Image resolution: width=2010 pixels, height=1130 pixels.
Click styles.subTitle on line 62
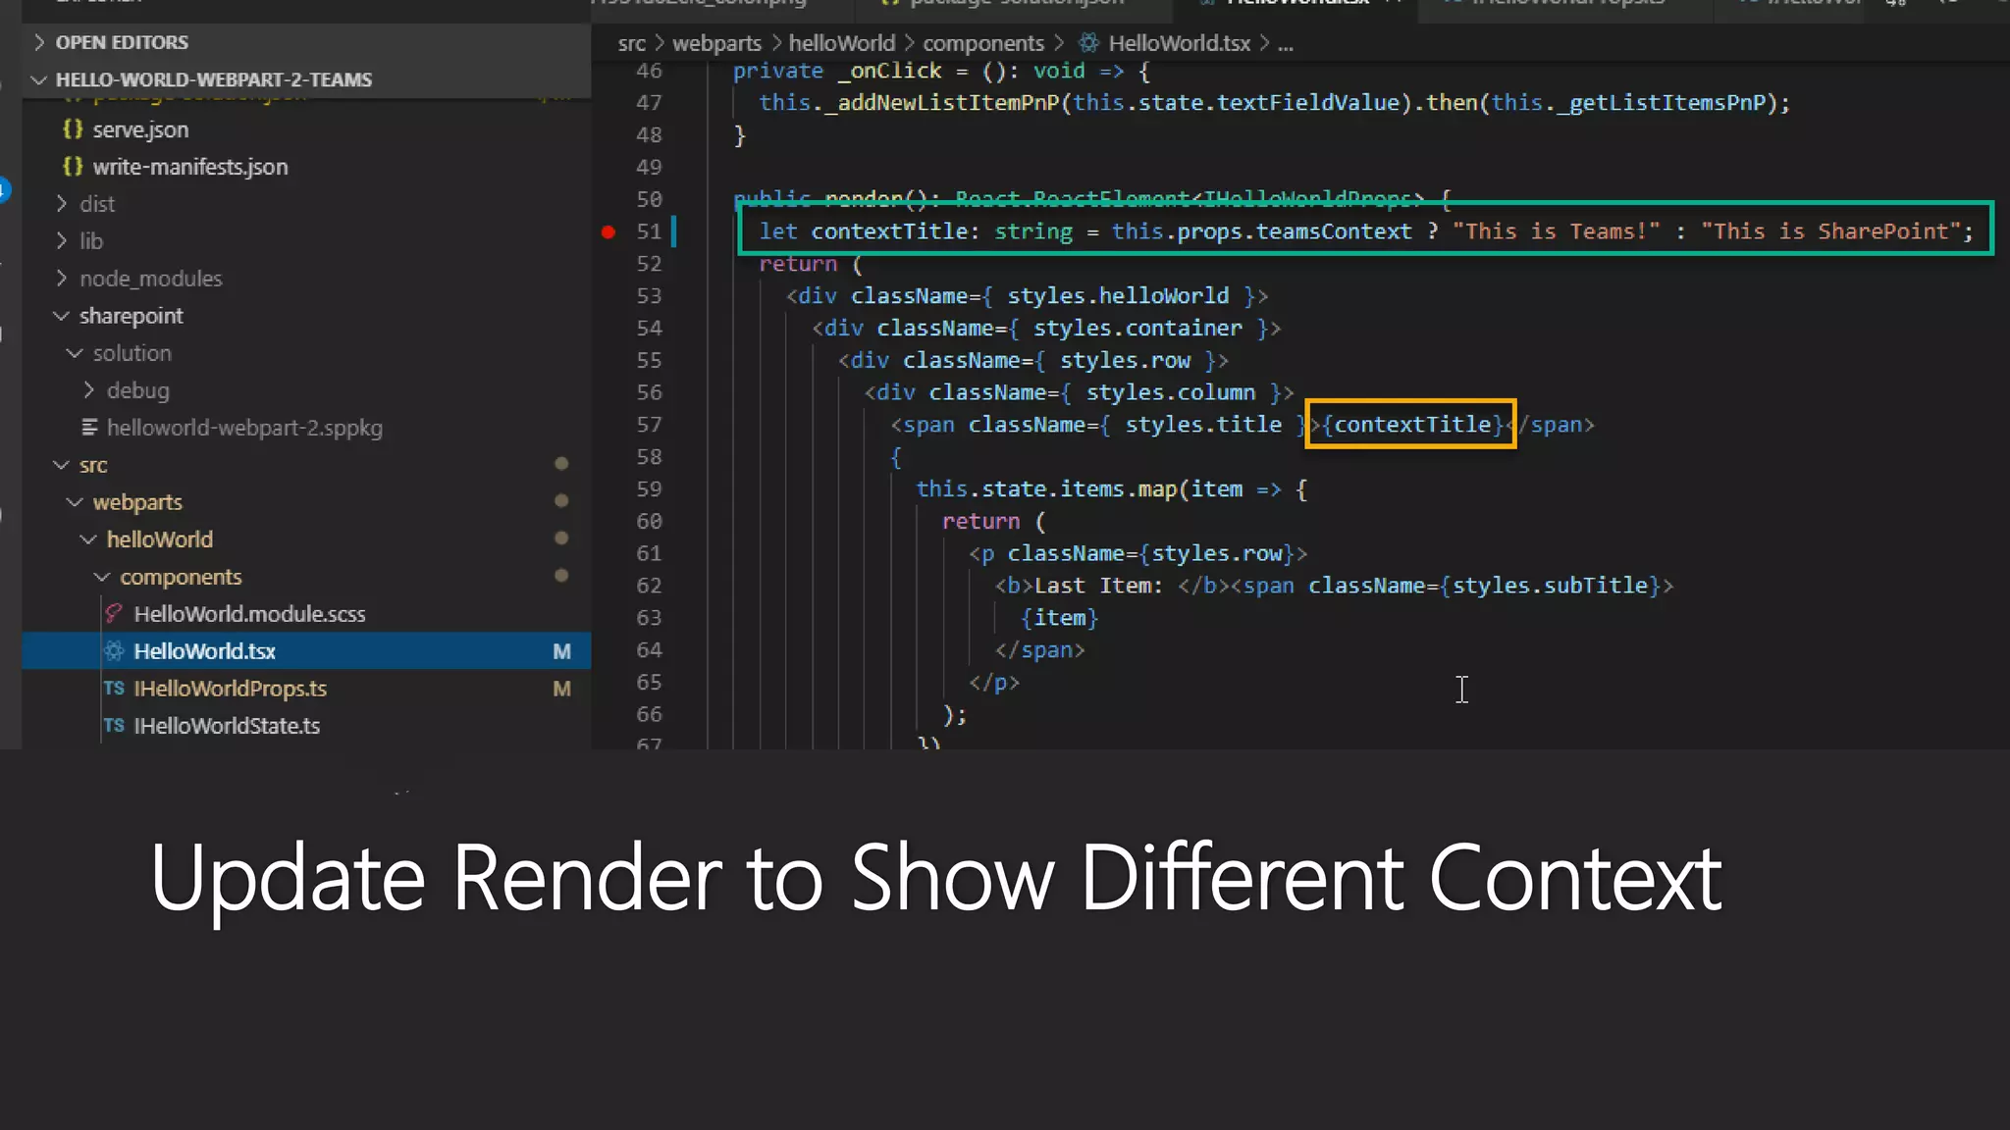click(1550, 586)
